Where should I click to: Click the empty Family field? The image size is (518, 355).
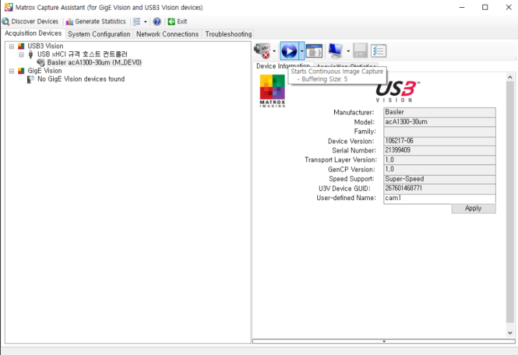[x=440, y=132]
